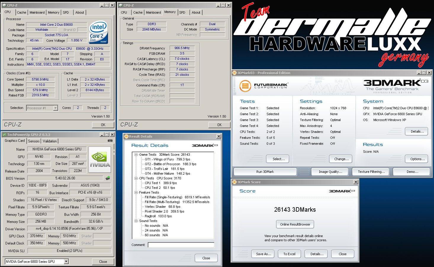Screen dimensions: 434x267
Task: Click the left CPU-Z window title icon
Action: pyautogui.click(x=4, y=5)
